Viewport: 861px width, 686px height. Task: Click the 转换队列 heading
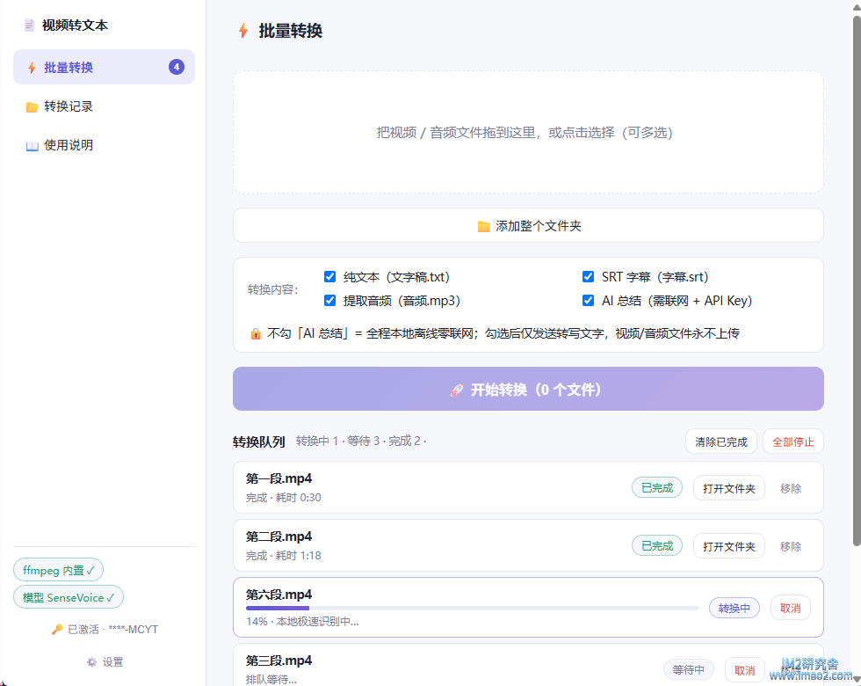pos(258,442)
